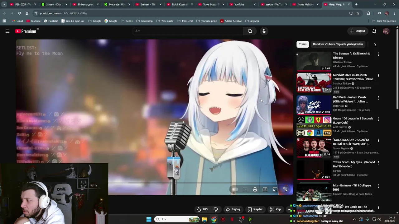View site information icon in address bar
The height and width of the screenshot is (224, 399).
tap(36, 13)
